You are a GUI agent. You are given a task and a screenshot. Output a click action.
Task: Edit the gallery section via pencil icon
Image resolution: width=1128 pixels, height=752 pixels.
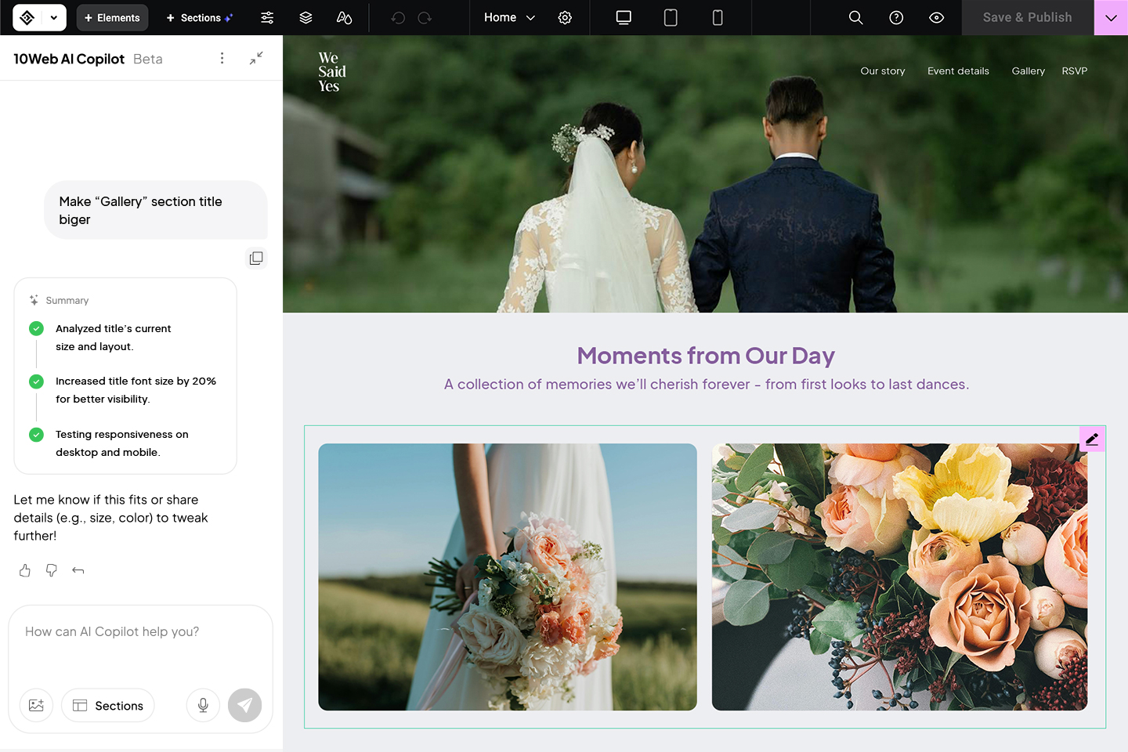point(1091,439)
